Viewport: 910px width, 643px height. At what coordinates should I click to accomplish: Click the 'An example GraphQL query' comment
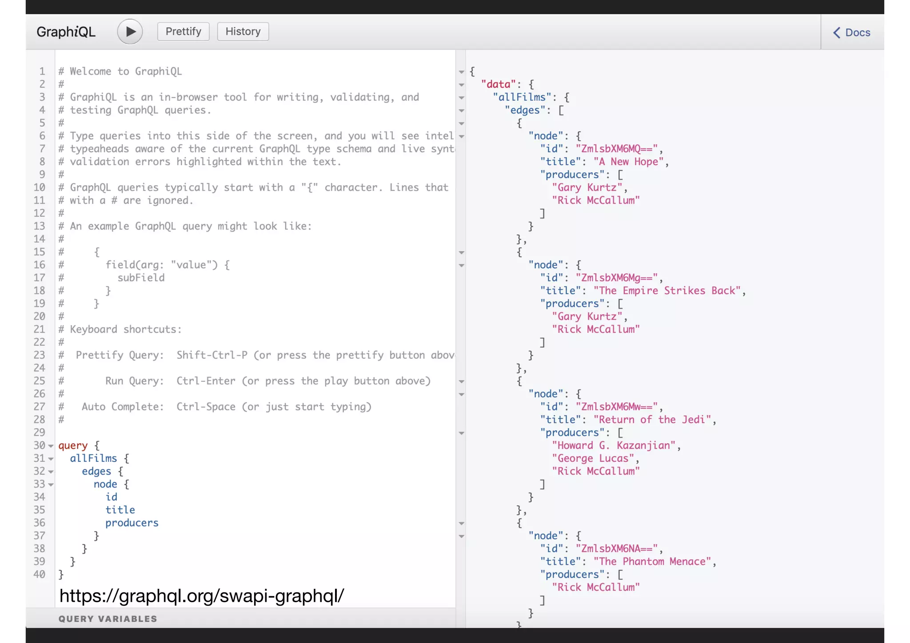pyautogui.click(x=185, y=226)
